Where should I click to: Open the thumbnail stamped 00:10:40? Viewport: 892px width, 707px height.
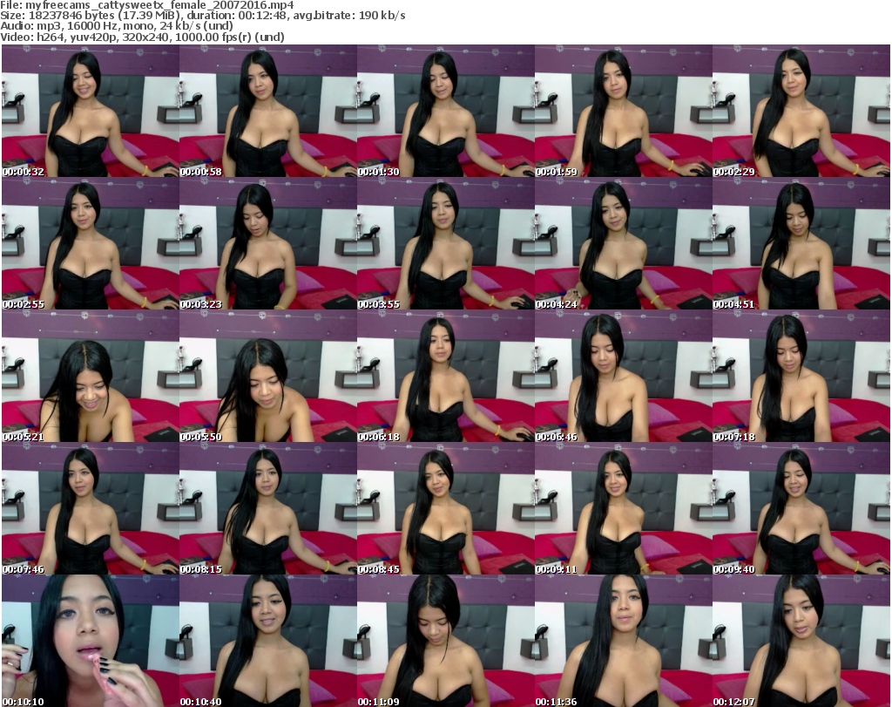268,641
